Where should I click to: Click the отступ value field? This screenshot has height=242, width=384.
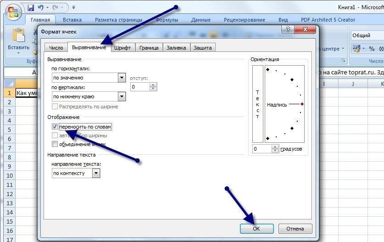[x=140, y=87]
